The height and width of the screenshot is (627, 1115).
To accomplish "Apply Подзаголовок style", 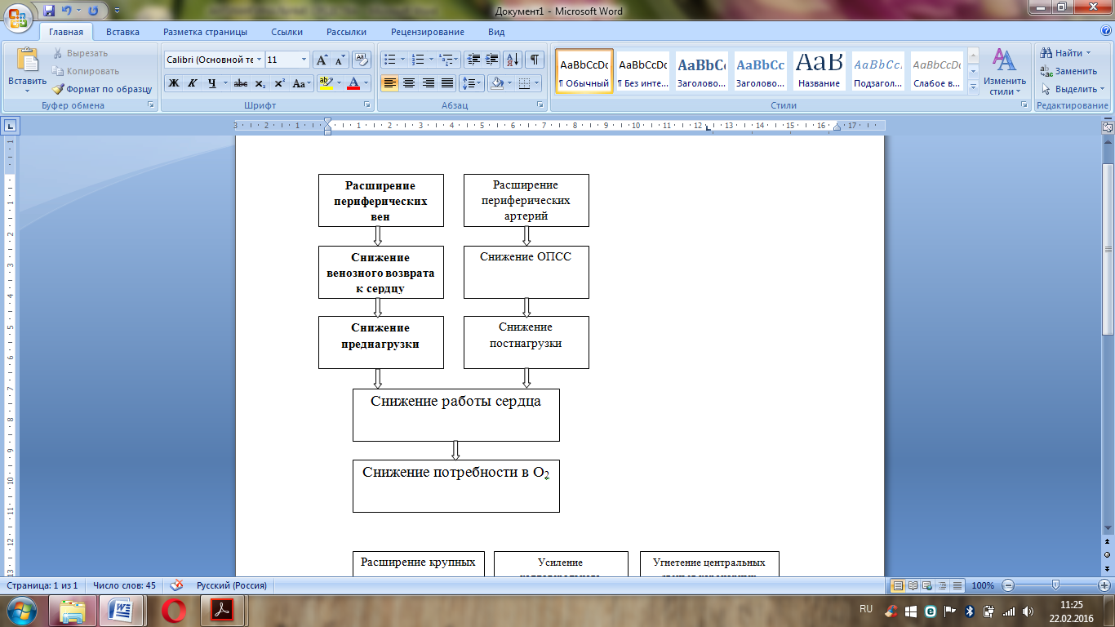I will coord(878,71).
